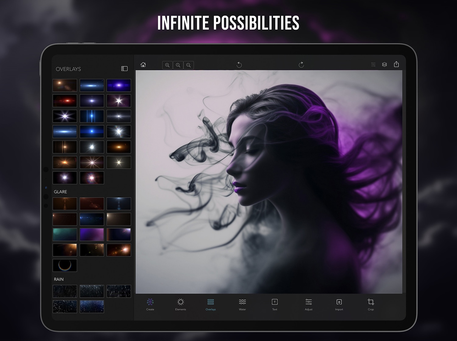Viewport: 457px width, 341px height.
Task: Select the first rain overlay thumbnail
Action: pyautogui.click(x=65, y=291)
